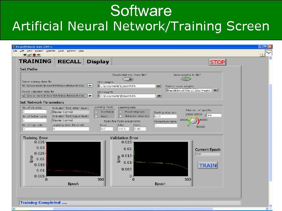Viewport: 282px width, 211px height.
Task: Click the No. of o/p units field
Action: (34, 129)
